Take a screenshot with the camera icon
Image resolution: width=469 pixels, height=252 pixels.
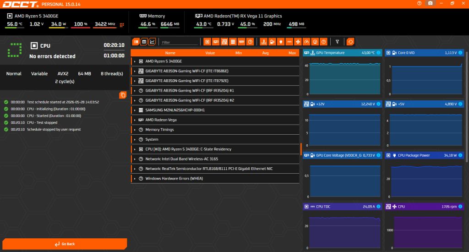[x=430, y=3]
